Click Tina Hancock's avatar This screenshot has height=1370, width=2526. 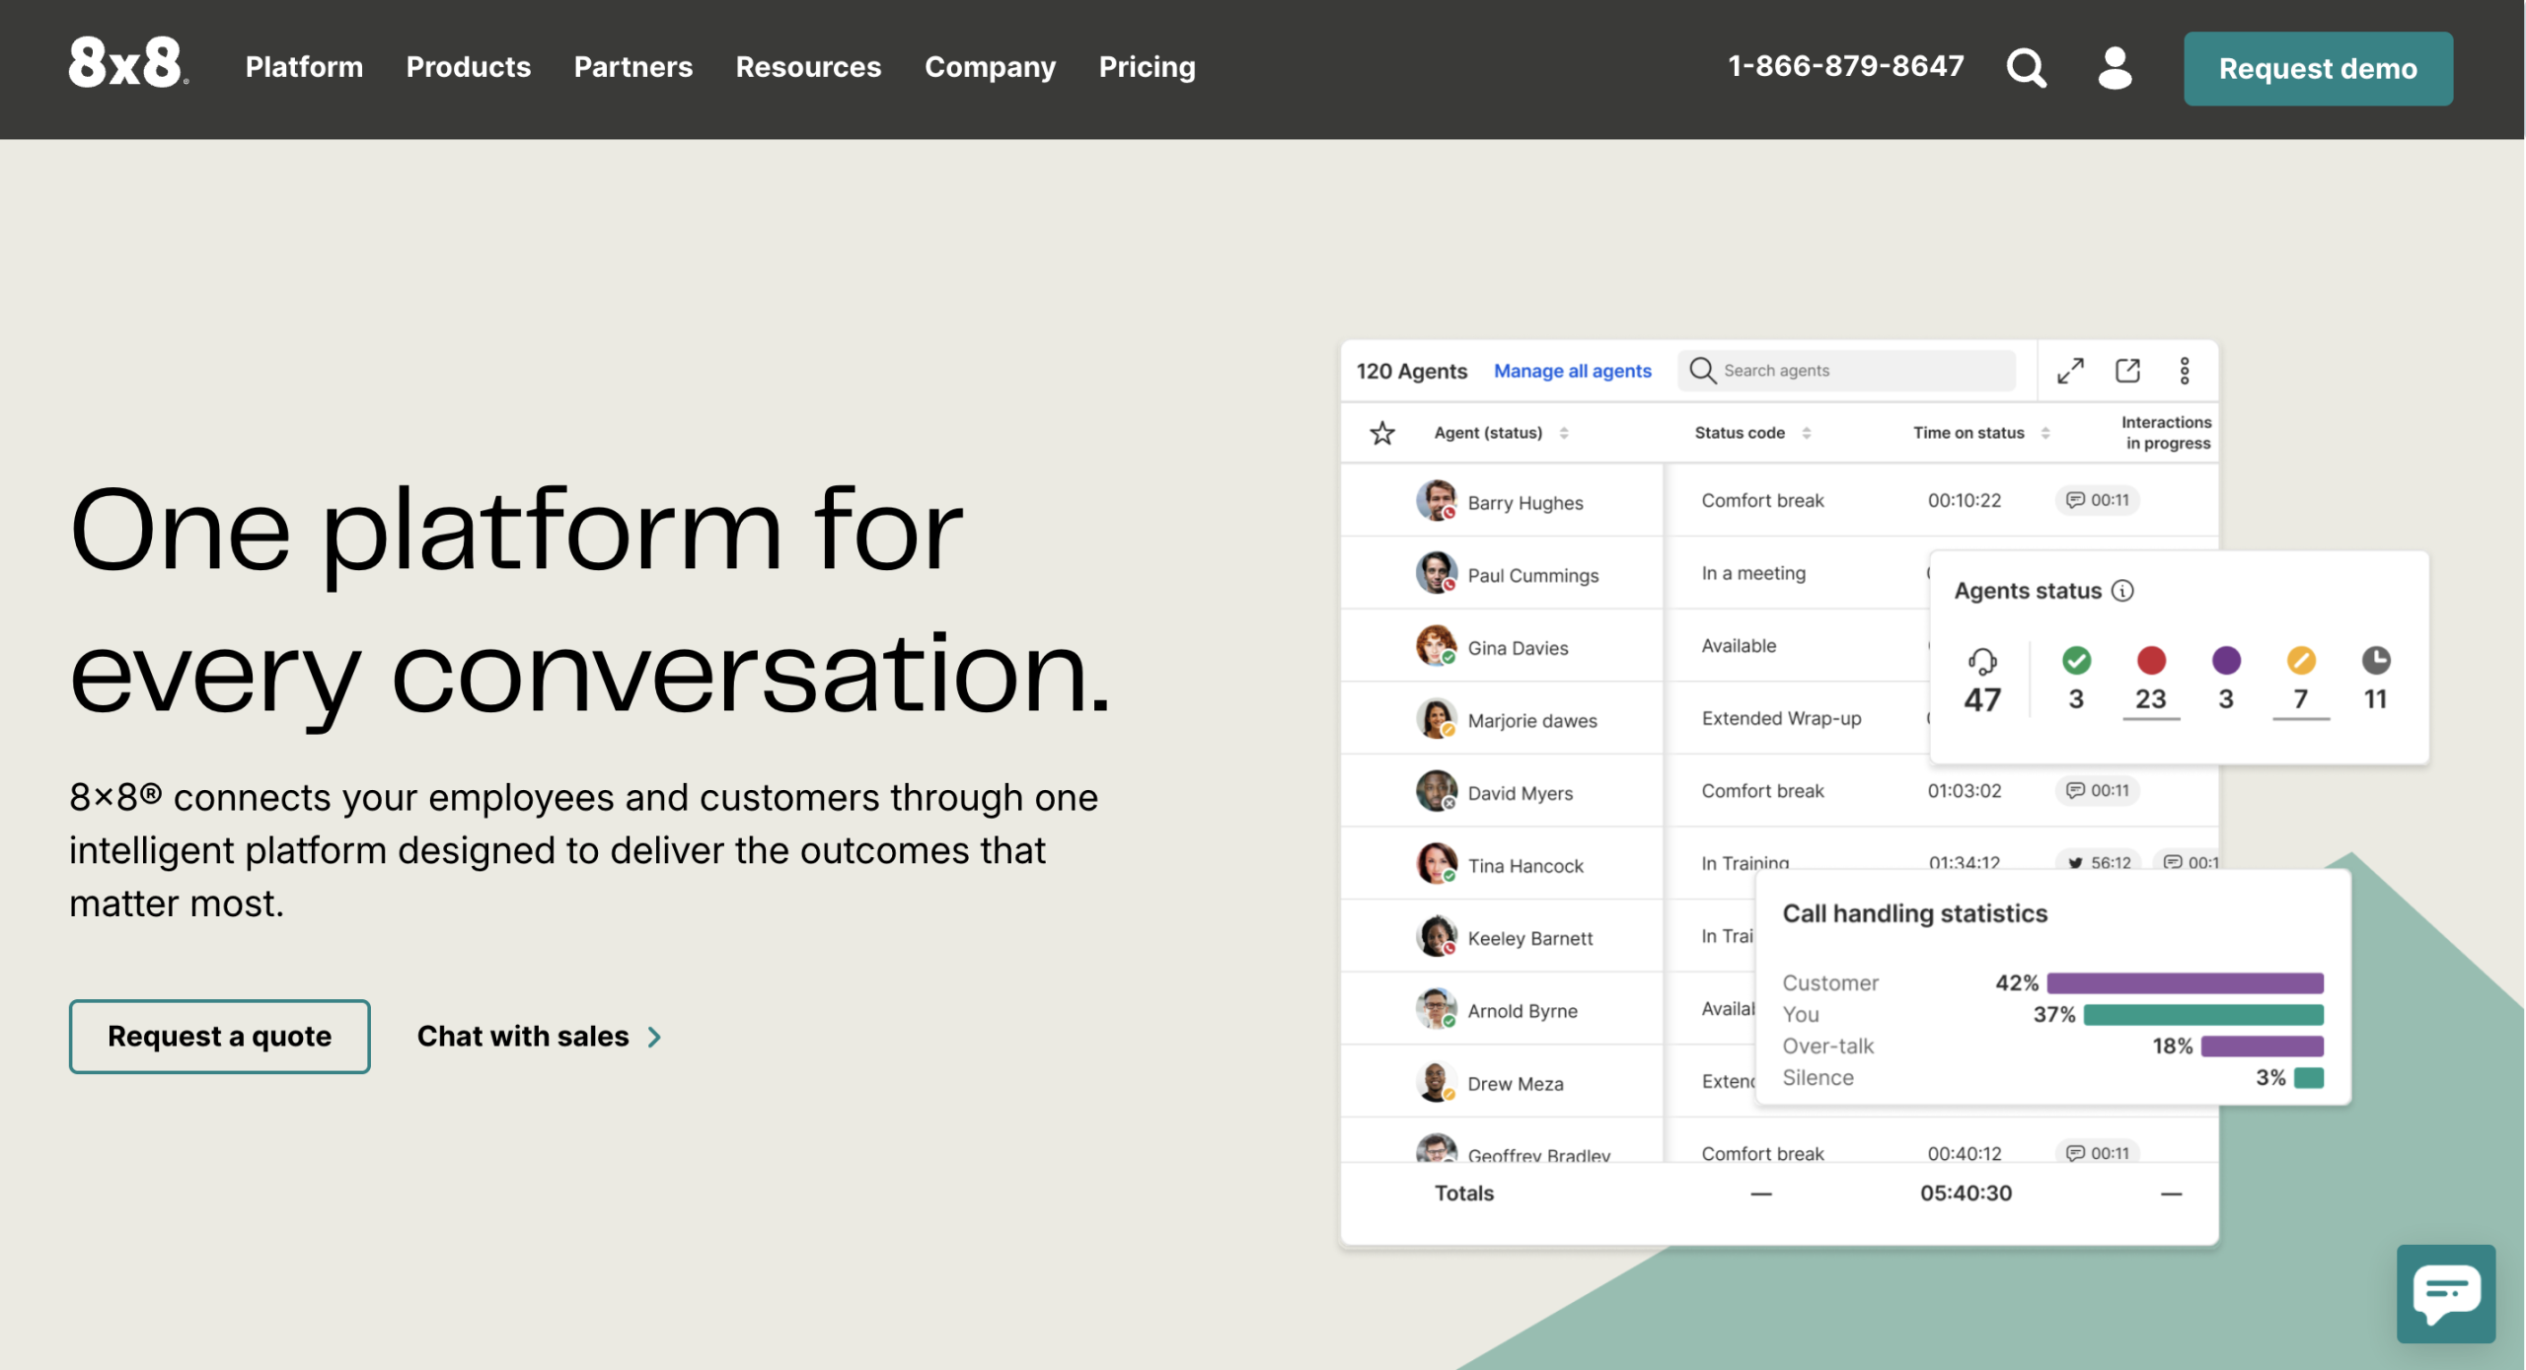(1437, 864)
